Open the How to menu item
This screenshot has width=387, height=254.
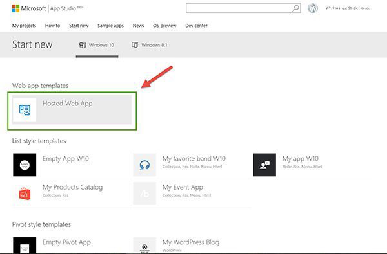pos(53,26)
